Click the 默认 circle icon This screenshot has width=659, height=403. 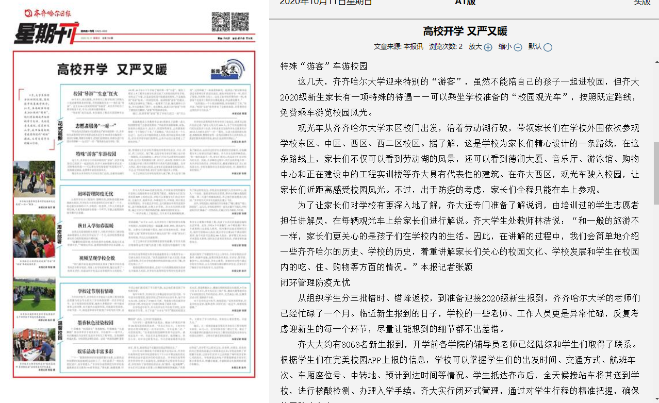[x=548, y=47]
